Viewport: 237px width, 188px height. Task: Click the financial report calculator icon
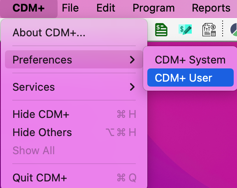coord(209,30)
